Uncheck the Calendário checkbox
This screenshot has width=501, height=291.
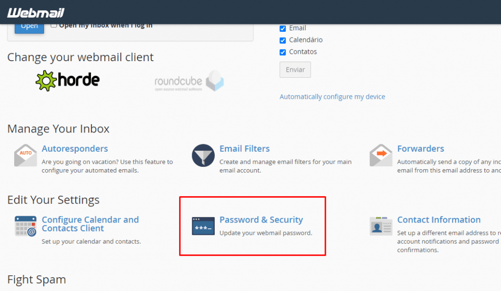283,40
